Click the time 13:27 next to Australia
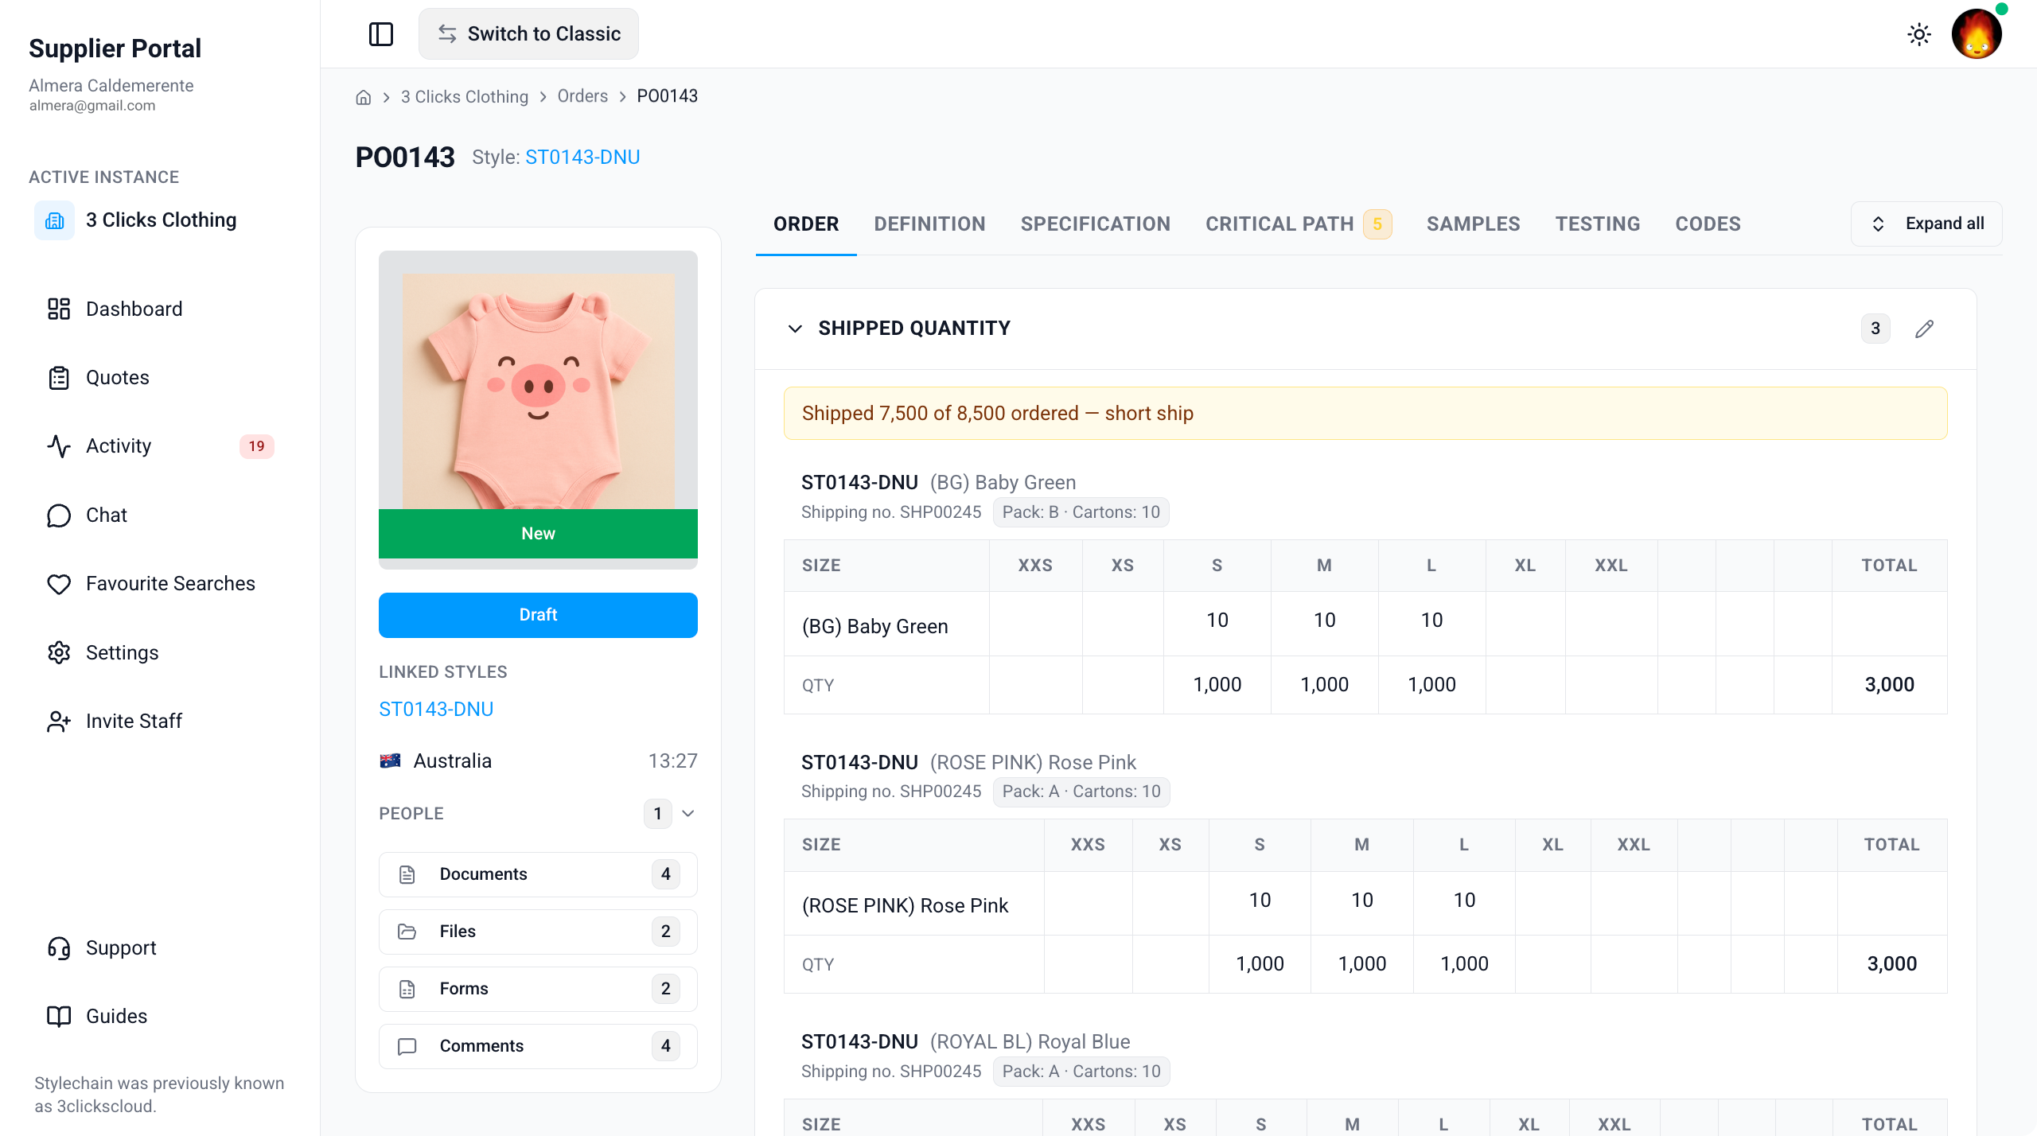The height and width of the screenshot is (1136, 2037). [x=672, y=761]
